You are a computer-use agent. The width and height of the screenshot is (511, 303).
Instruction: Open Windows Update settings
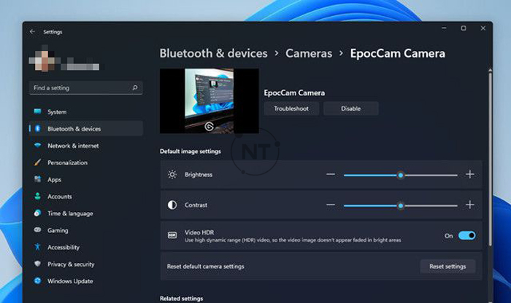(x=86, y=281)
